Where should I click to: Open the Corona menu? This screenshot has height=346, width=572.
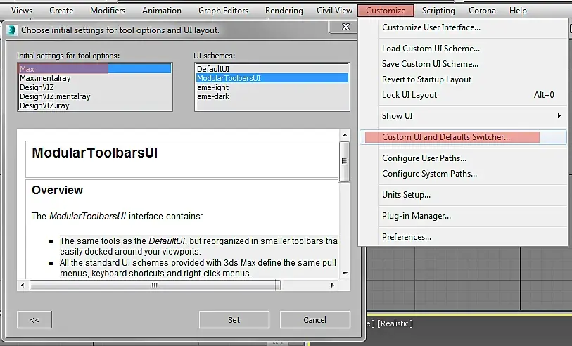[482, 11]
